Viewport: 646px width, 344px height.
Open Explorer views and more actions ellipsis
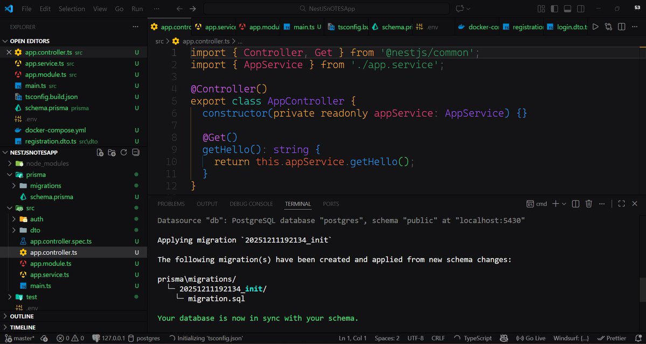[x=136, y=27]
